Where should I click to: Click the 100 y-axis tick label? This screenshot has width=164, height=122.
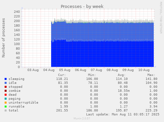click(x=17, y=44)
